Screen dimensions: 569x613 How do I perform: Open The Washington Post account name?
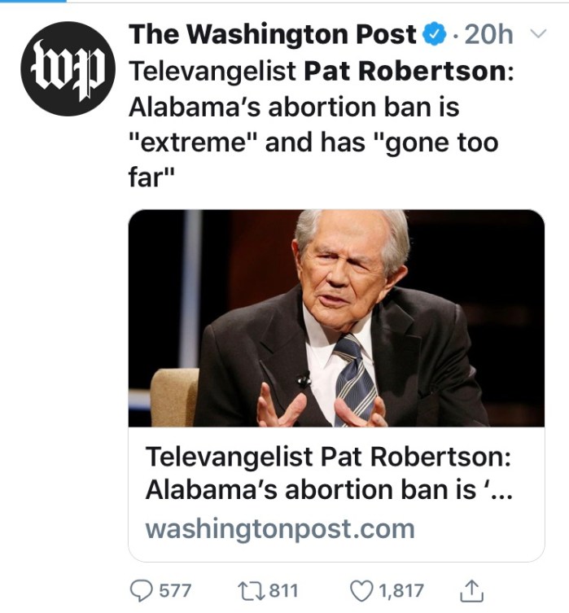pyautogui.click(x=273, y=34)
